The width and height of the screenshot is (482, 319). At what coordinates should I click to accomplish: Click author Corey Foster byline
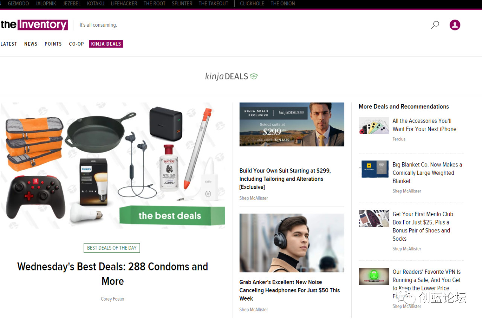[113, 299]
